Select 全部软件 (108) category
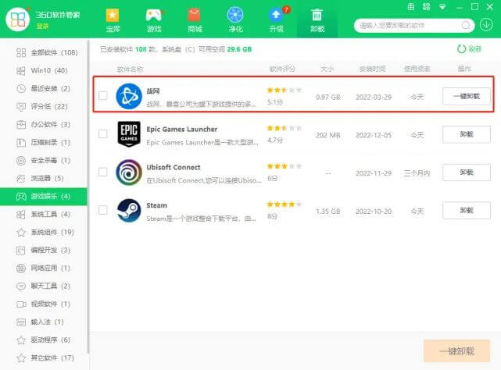501x370 pixels. (x=44, y=52)
